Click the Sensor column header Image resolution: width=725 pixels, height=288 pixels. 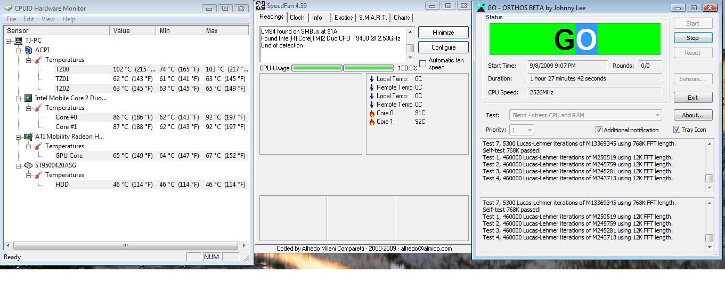[56, 31]
